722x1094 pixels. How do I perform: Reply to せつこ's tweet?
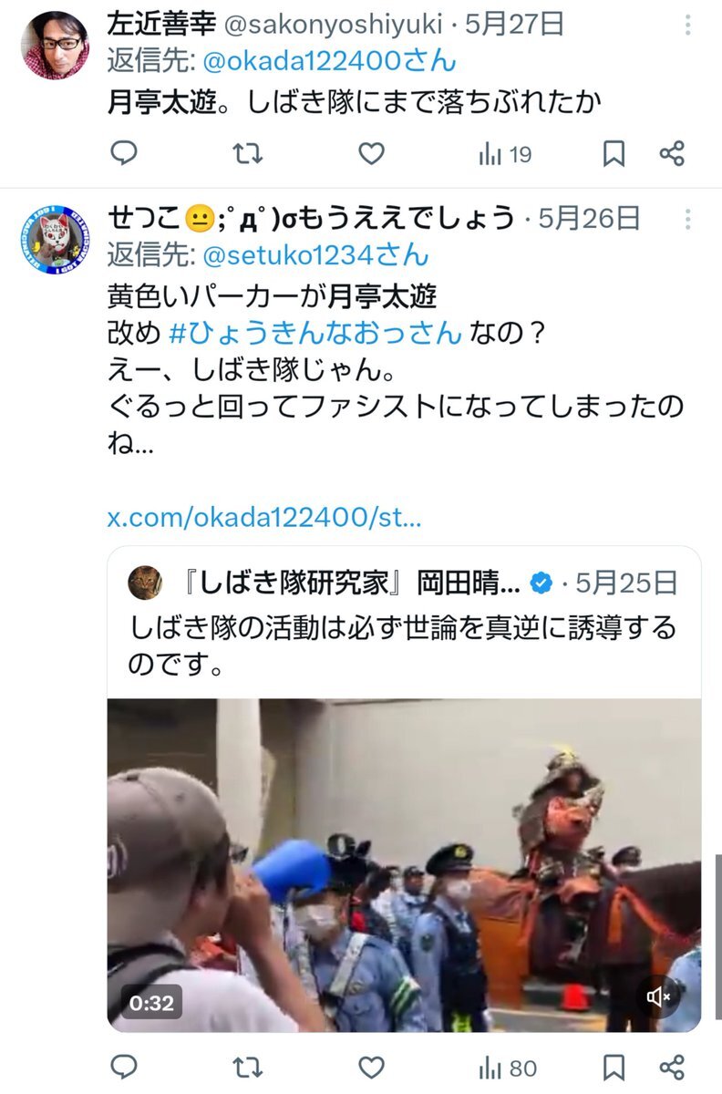coord(124,1067)
